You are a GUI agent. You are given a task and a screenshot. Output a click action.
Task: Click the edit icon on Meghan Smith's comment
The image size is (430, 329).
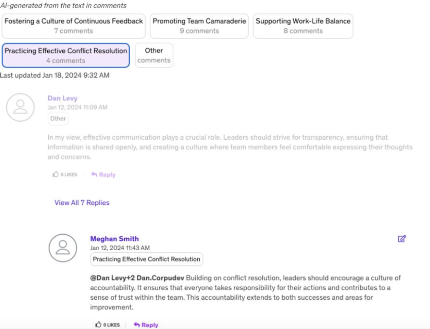[x=402, y=239]
